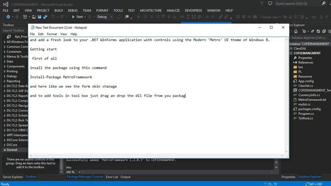Image resolution: width=331 pixels, height=186 pixels.
Task: Click the Home icon in Solution Explorer
Action: 296,32
